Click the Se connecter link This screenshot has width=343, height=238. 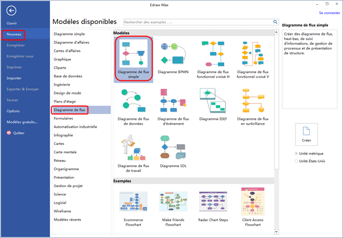(329, 13)
